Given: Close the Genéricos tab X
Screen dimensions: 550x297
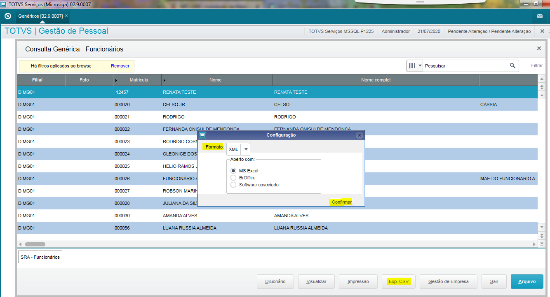Looking at the screenshot, I should click(66, 16).
